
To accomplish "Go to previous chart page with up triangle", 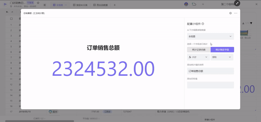I will [243, 23].
